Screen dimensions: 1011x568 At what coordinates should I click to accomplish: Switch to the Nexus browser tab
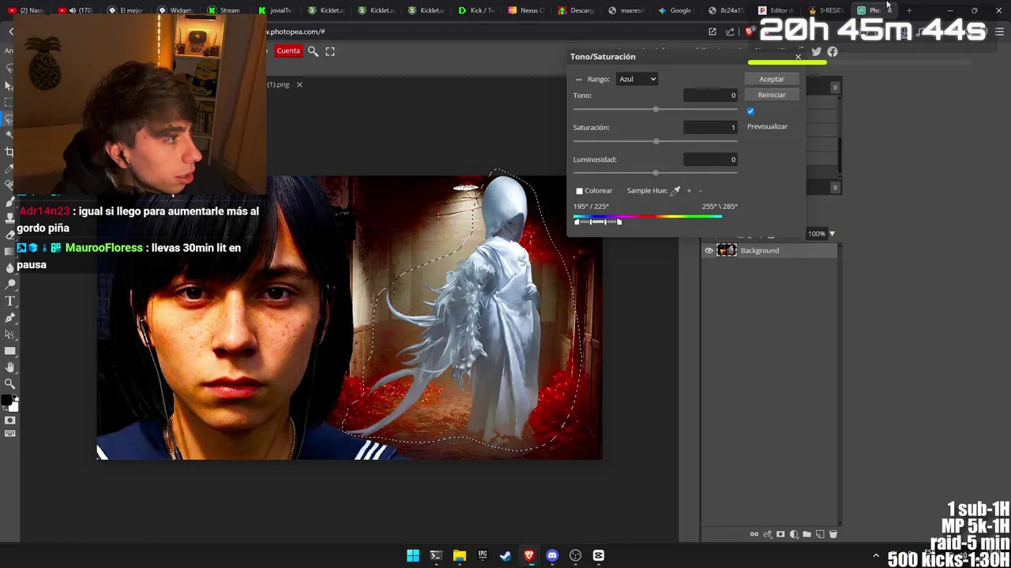click(x=526, y=10)
